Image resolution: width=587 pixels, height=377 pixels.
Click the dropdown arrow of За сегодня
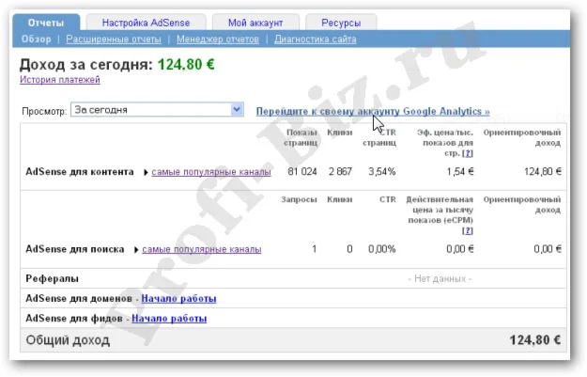[x=237, y=109]
